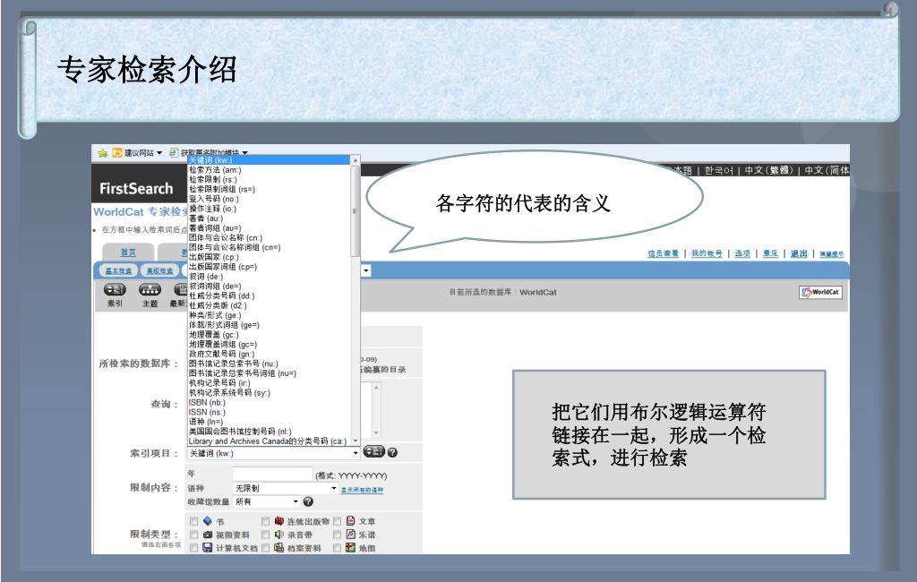Click the 建议网站 orange icon
This screenshot has width=917, height=582.
[117, 153]
